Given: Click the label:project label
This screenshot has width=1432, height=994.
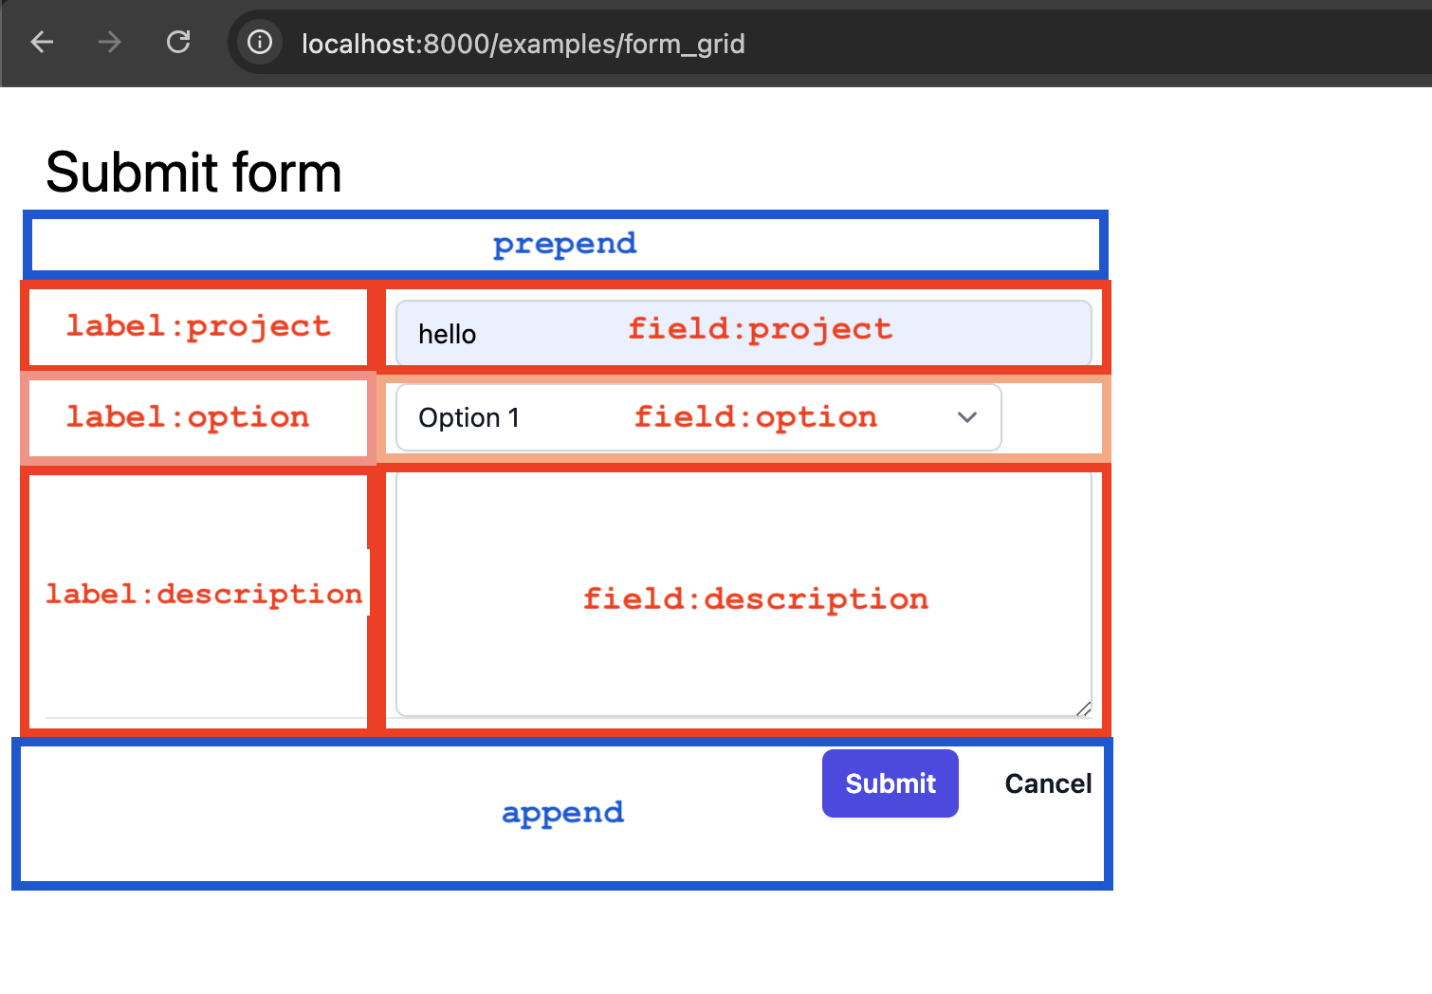Looking at the screenshot, I should (x=196, y=326).
